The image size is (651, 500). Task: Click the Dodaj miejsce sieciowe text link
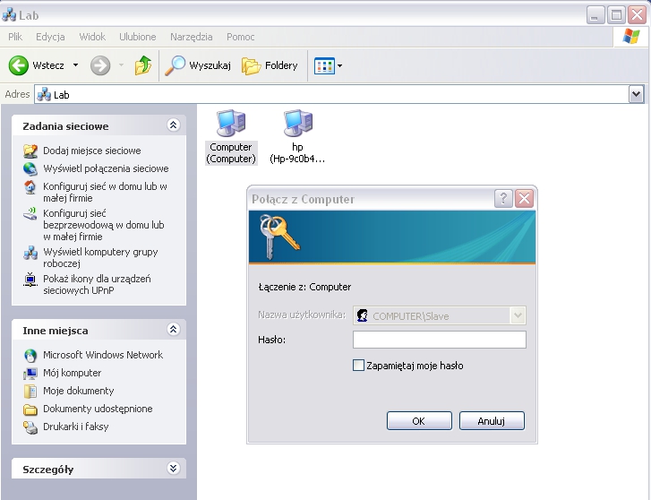click(92, 151)
